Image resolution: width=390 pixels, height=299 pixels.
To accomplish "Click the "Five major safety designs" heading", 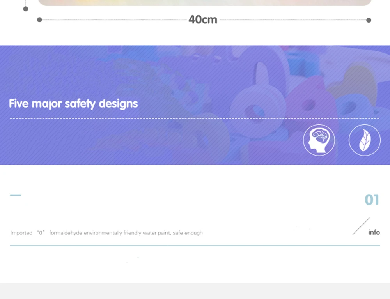I will click(73, 104).
